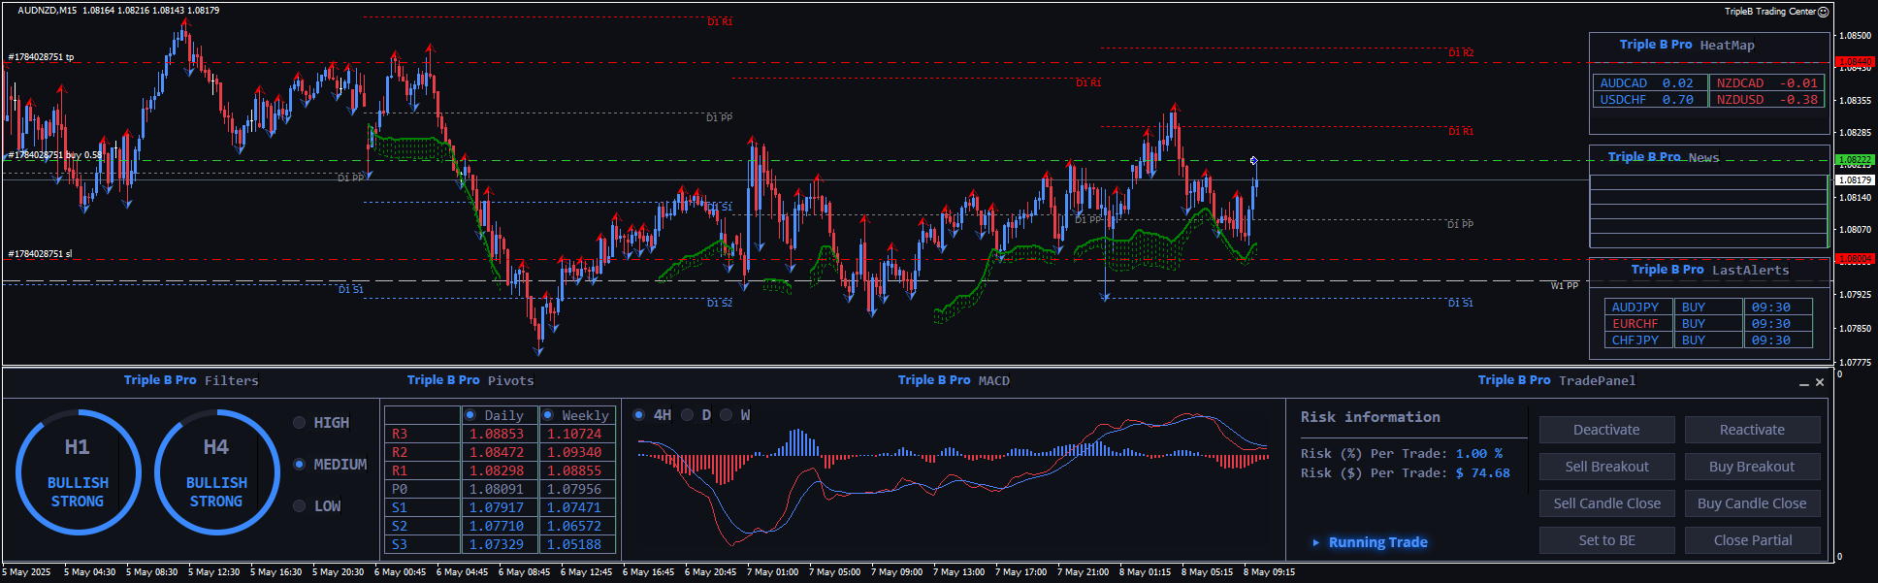
Task: Click Set to BE button
Action: pos(1606,540)
